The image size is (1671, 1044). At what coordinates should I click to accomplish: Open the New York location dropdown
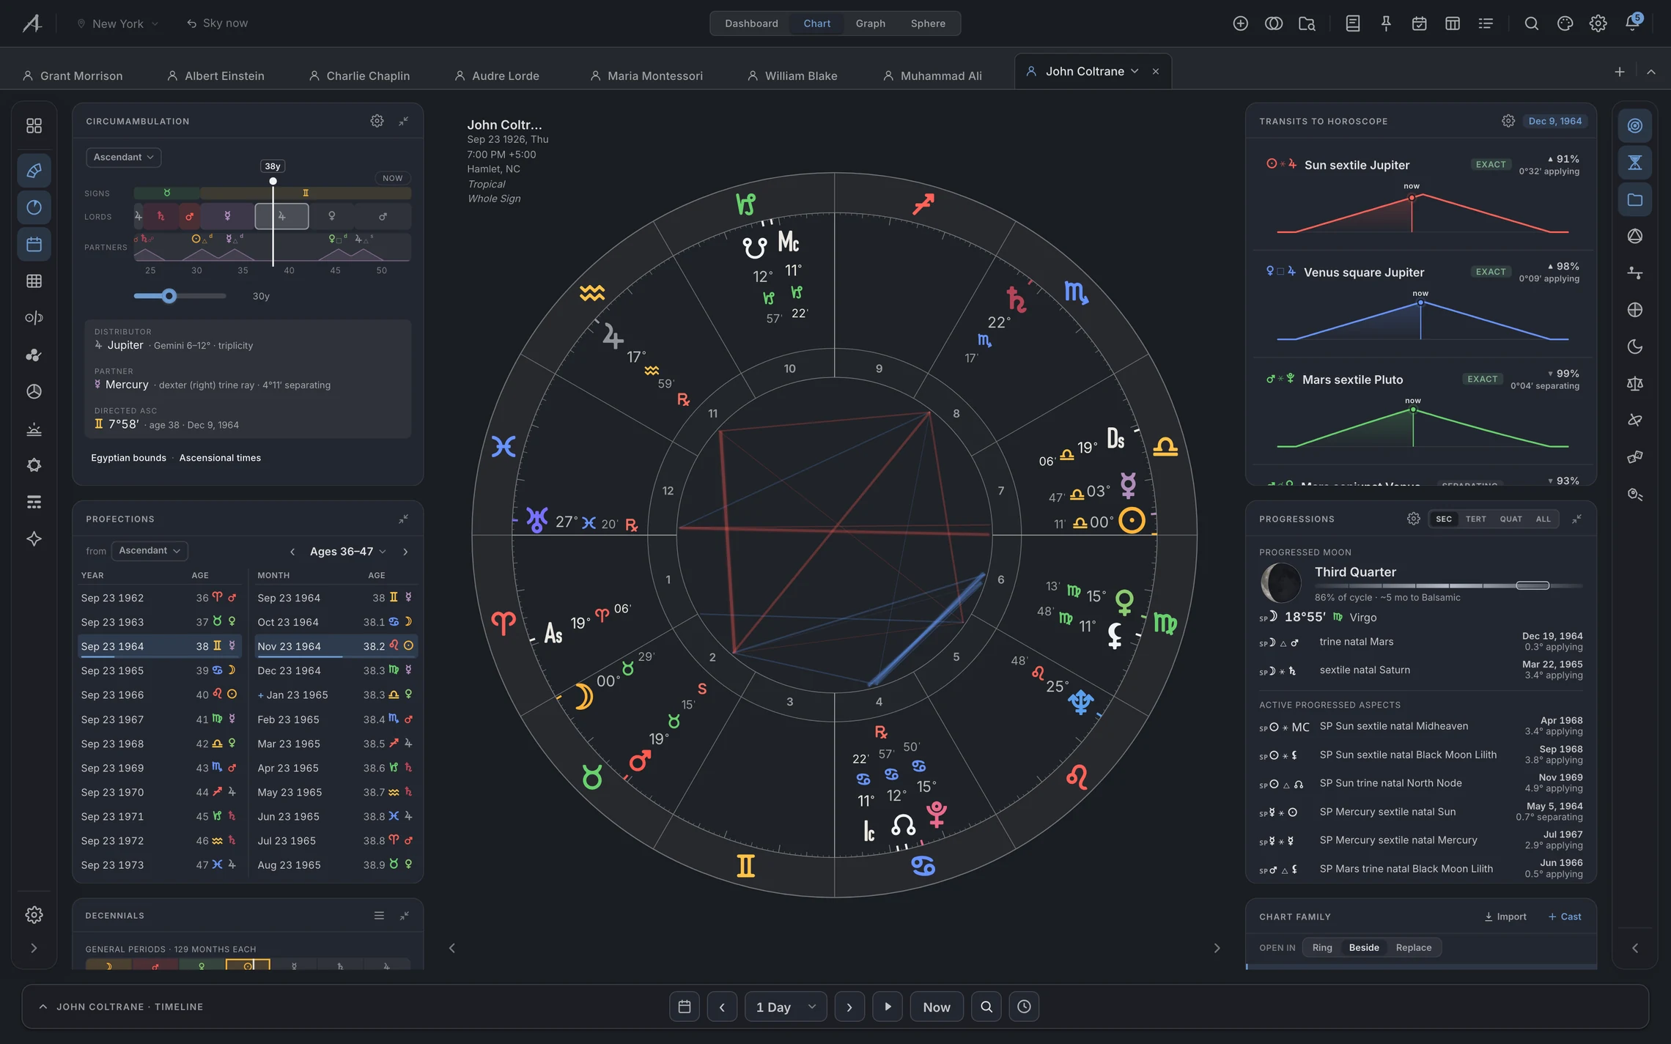117,23
